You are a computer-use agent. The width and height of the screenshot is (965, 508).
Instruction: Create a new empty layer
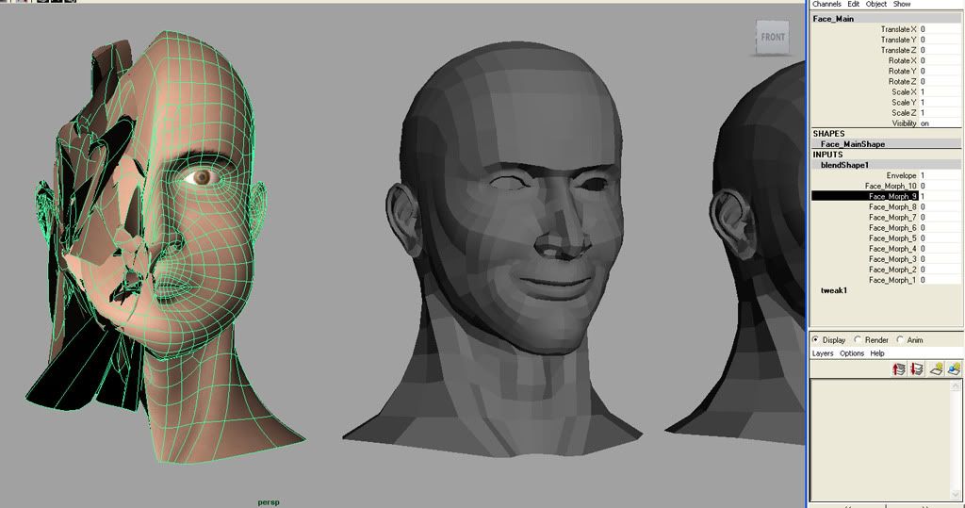pos(938,369)
